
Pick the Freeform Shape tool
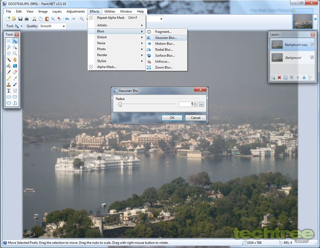pos(15,103)
